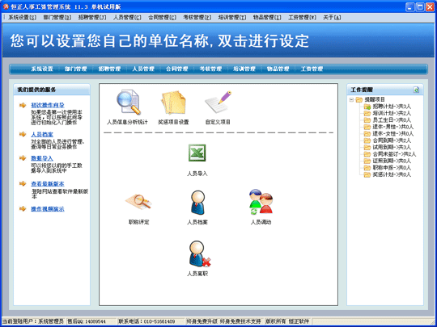437x327 pixels.
Task: Switch to 招聘管理 in the blue navigation bar
Action: pos(109,69)
